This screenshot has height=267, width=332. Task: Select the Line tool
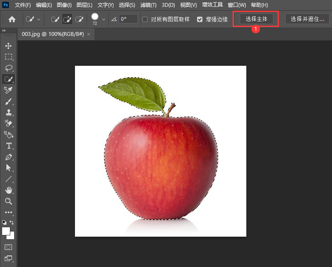(x=9, y=179)
